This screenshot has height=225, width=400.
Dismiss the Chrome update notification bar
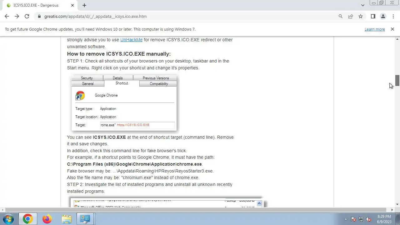[392, 29]
